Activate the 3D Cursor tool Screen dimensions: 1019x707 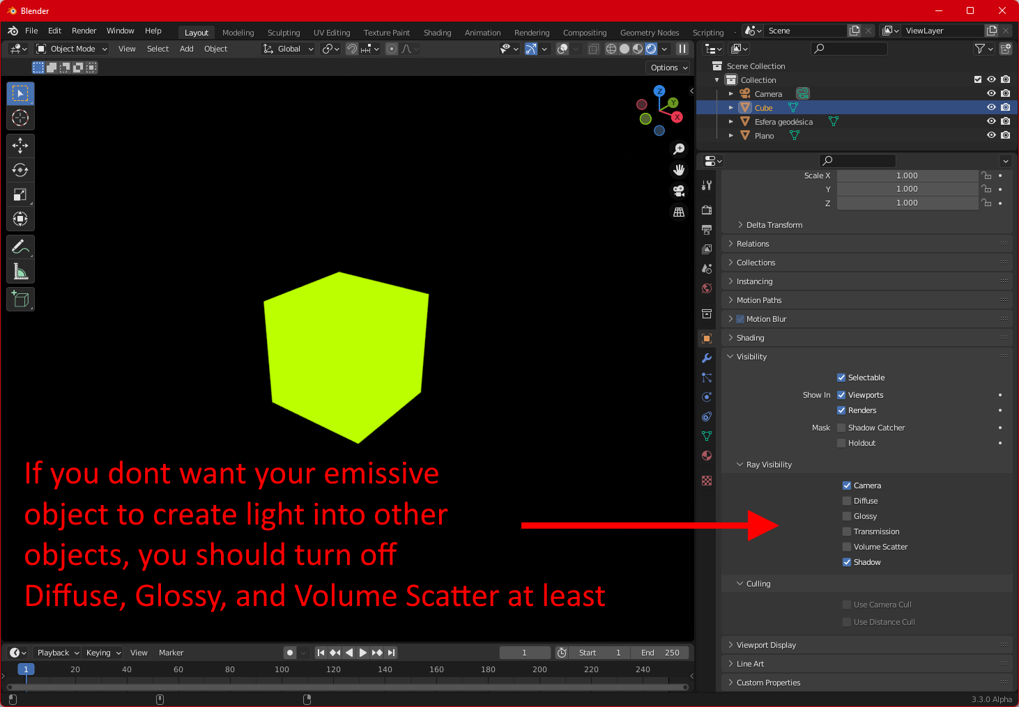point(20,118)
